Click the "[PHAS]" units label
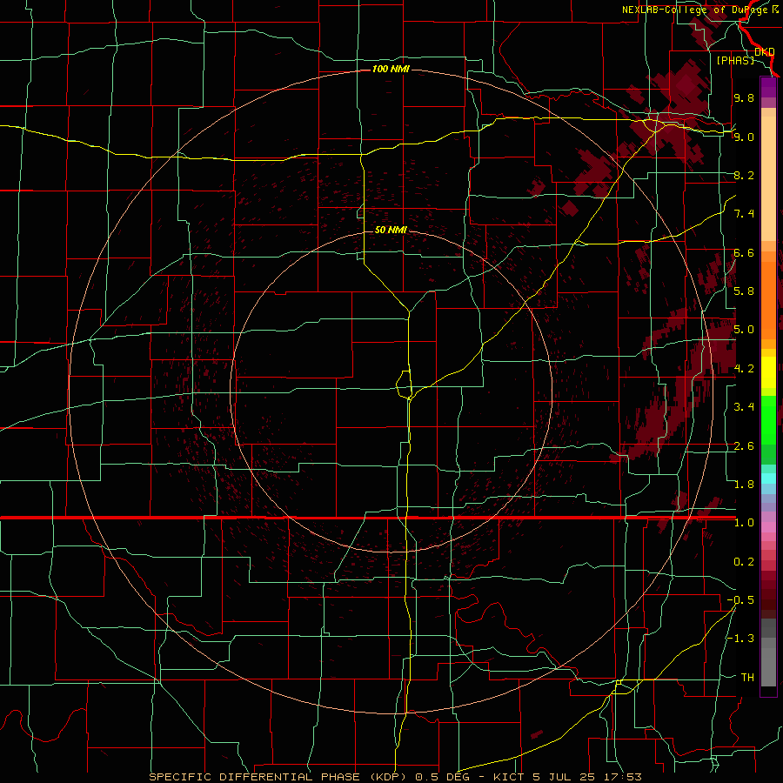This screenshot has height=783, width=783. [735, 60]
